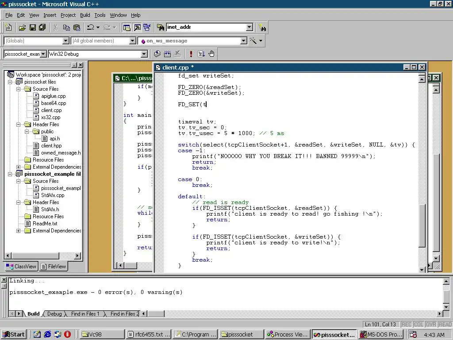
Task: Click the Save All toolbar icon
Action: click(x=42, y=27)
